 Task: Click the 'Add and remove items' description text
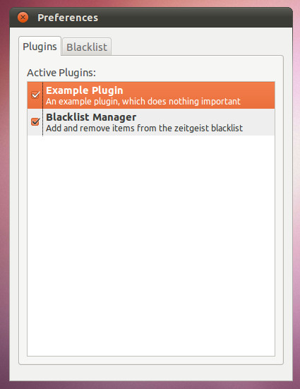(x=144, y=128)
